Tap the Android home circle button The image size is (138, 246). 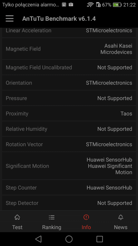69,239
